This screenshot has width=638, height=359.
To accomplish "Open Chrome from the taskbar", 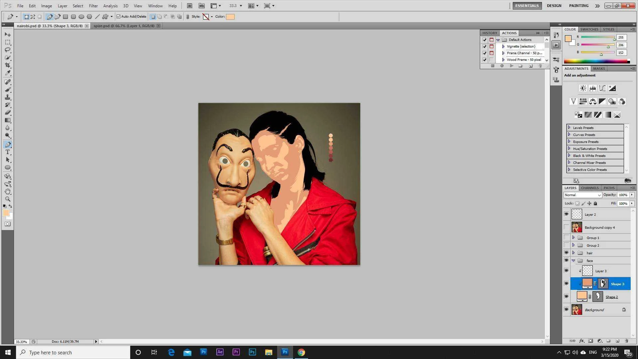I will 301,352.
